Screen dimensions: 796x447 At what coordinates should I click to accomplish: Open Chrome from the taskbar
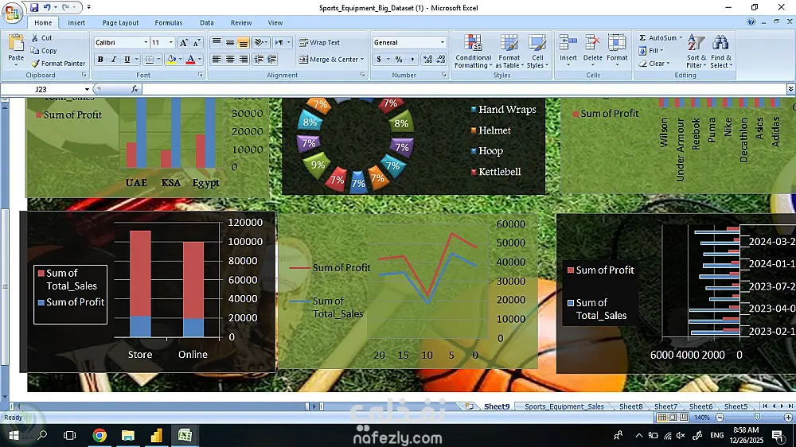coord(99,435)
